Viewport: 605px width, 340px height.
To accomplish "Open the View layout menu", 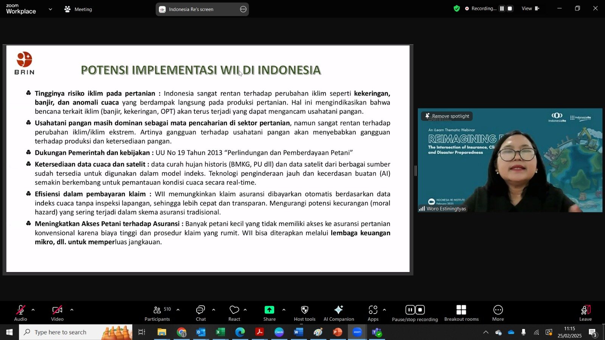I will [x=530, y=8].
